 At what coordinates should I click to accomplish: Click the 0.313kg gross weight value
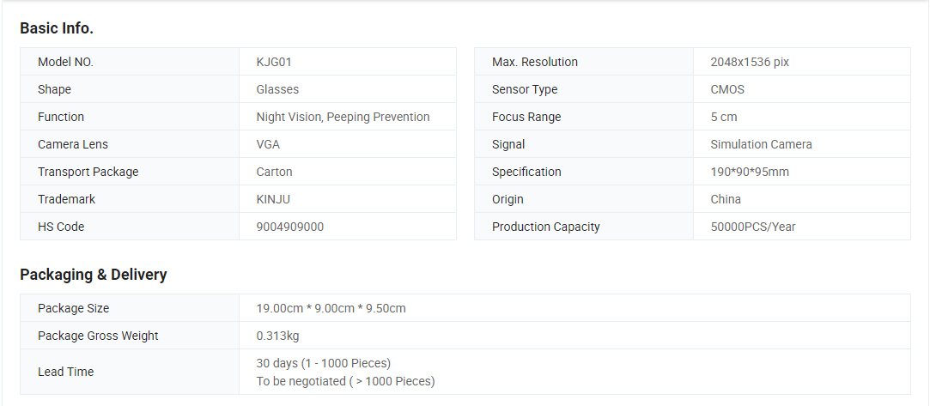(277, 336)
